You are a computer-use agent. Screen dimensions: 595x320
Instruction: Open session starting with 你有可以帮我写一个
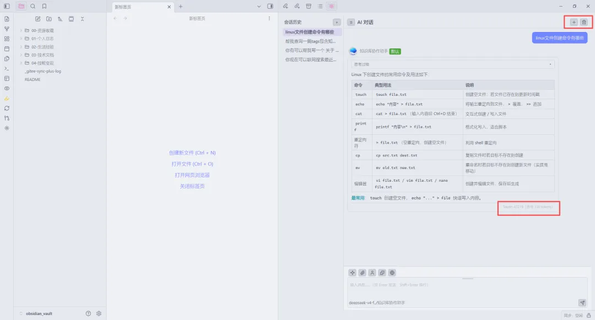coord(312,51)
